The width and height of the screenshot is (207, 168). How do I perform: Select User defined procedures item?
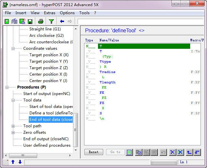pyautogui.click(x=47, y=145)
